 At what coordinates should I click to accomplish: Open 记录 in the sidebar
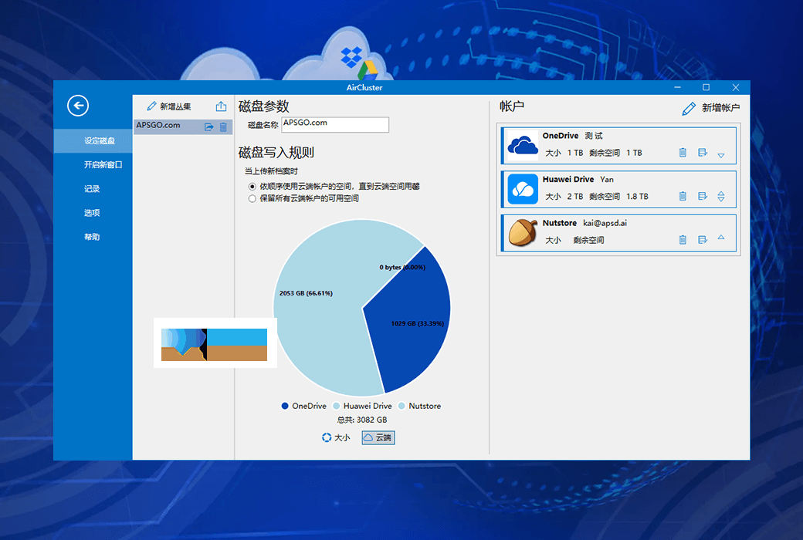tap(93, 189)
